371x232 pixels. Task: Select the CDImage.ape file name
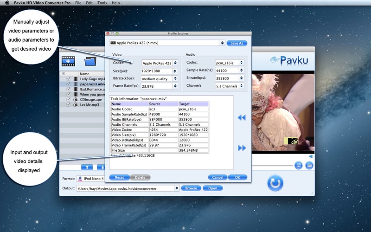(91, 100)
